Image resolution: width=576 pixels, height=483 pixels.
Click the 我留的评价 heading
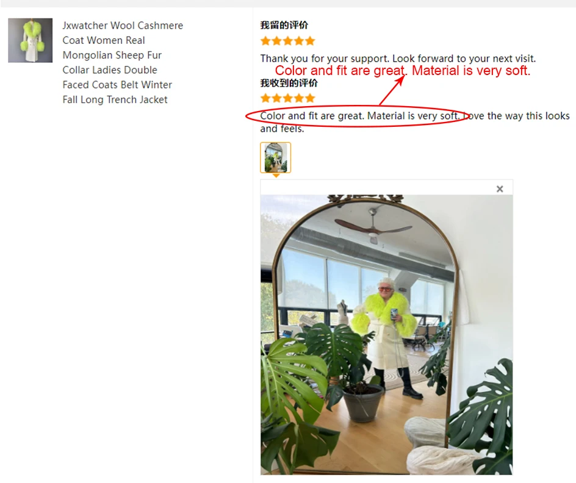point(284,26)
